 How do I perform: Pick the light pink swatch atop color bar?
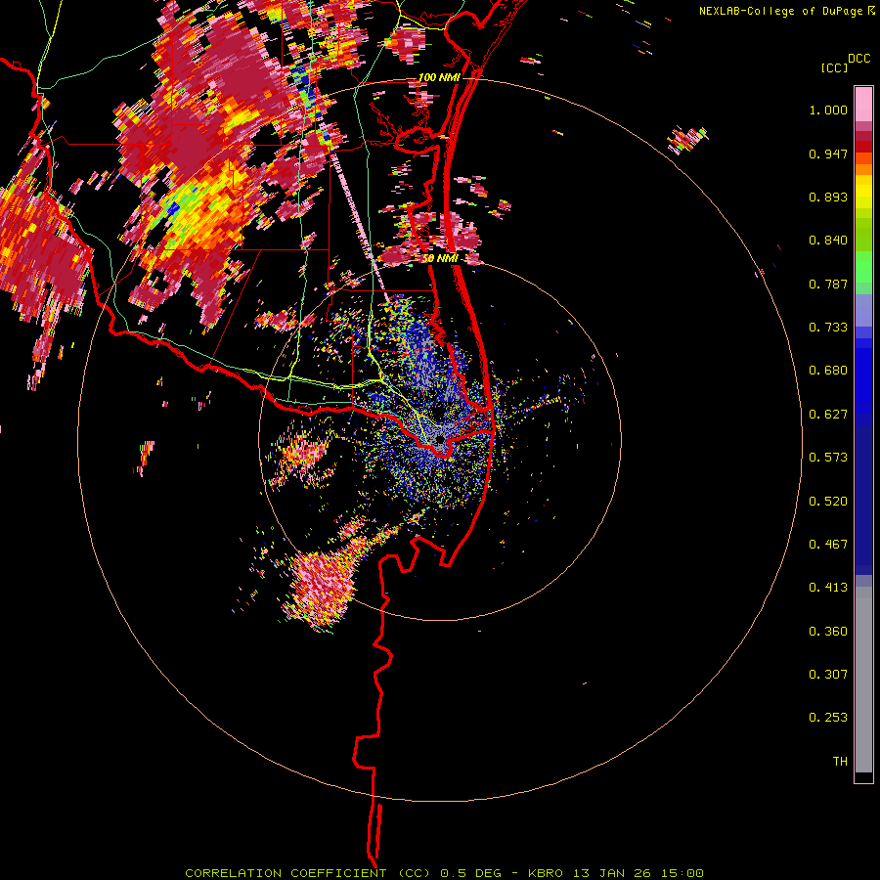click(x=863, y=104)
